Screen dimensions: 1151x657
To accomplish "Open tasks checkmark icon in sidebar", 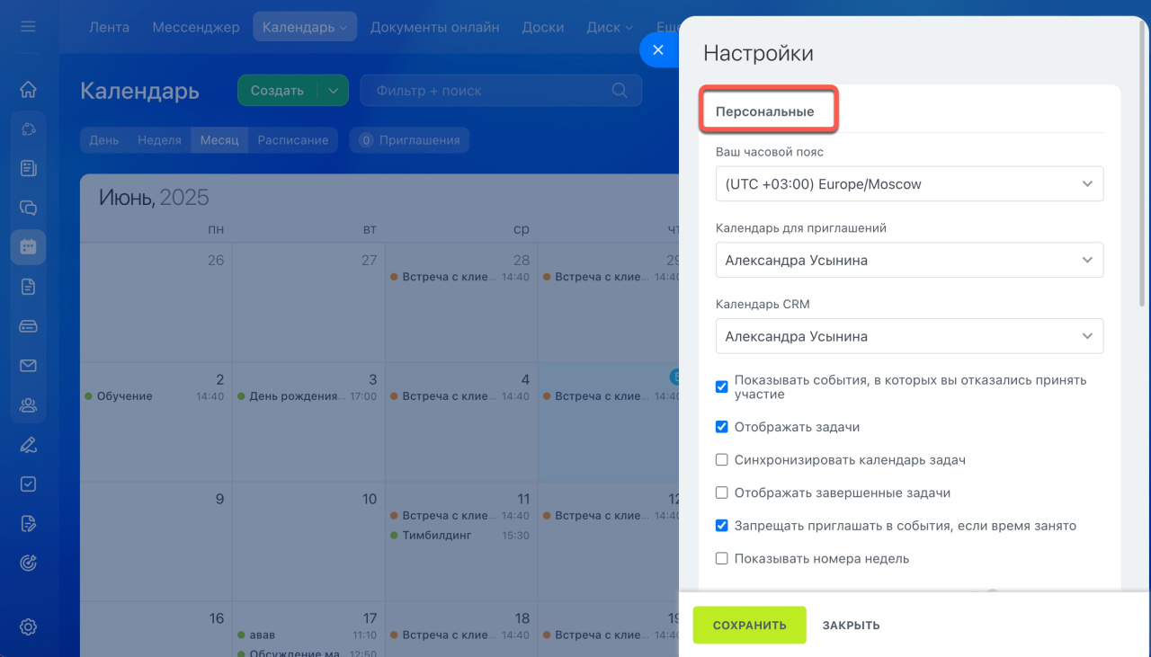I will pos(28,484).
